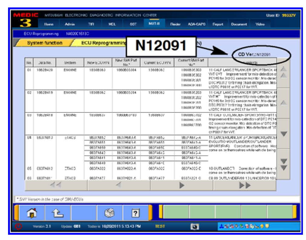The height and width of the screenshot is (240, 306).
Task: Jump to table bottom with double down arrow
Action: click(x=283, y=164)
